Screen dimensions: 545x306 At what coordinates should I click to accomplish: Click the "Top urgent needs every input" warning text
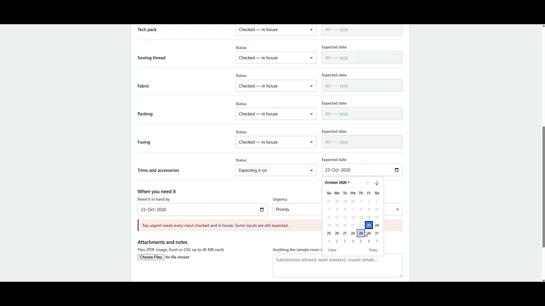click(x=215, y=226)
